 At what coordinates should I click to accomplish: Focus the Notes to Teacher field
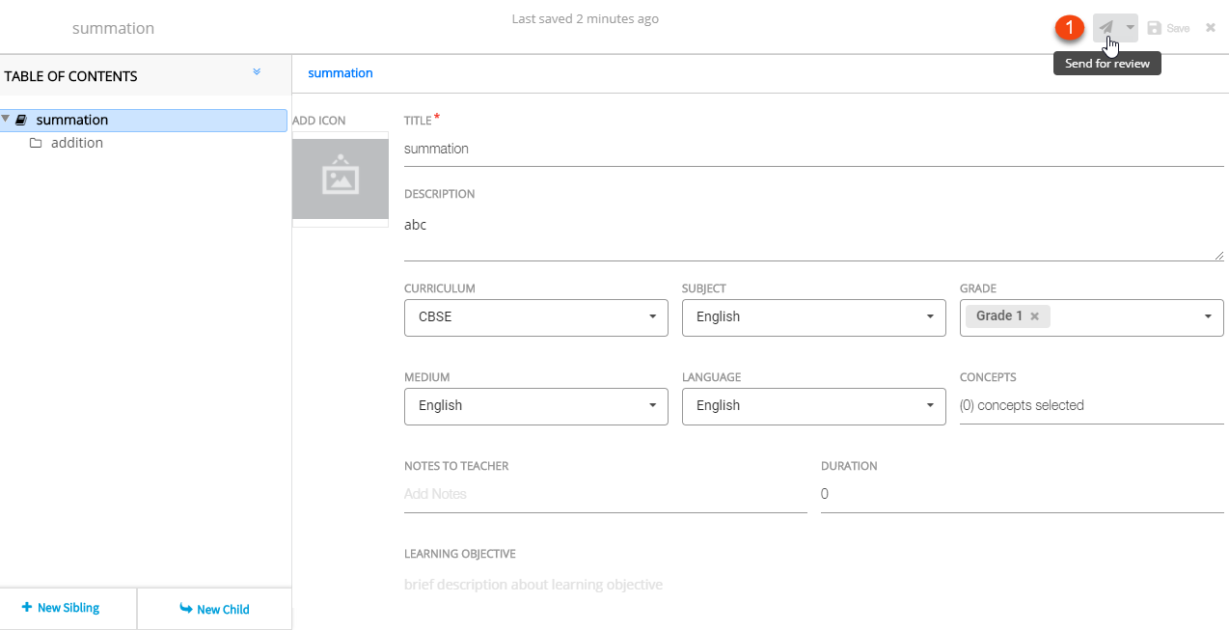pos(605,494)
